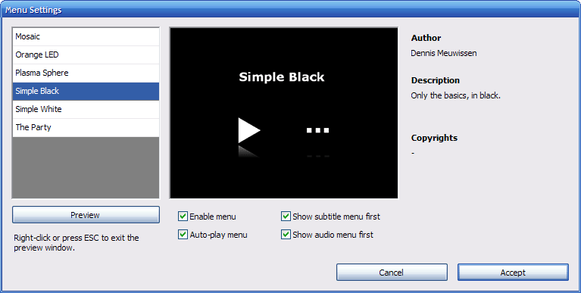Choose The Party menu template

click(x=86, y=127)
